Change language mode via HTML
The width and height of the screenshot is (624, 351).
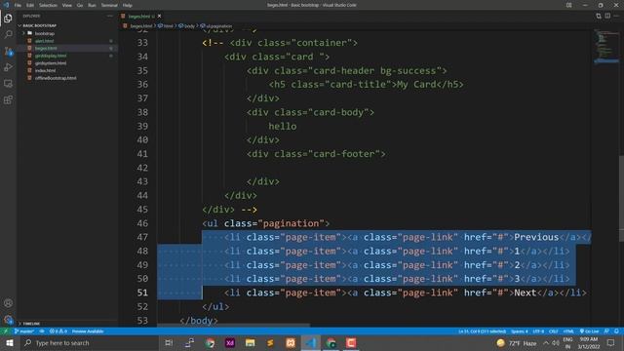[568, 331]
